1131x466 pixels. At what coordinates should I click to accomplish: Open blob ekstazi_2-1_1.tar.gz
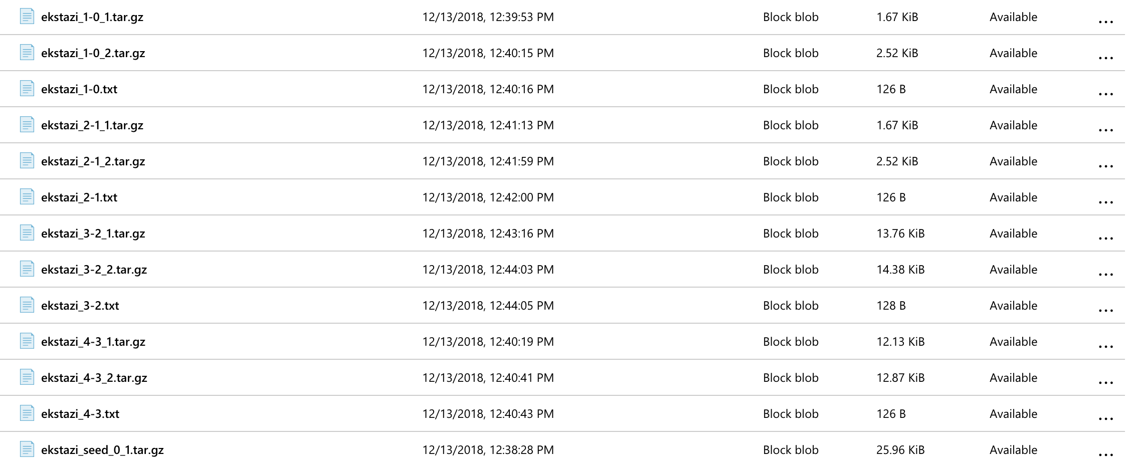92,125
